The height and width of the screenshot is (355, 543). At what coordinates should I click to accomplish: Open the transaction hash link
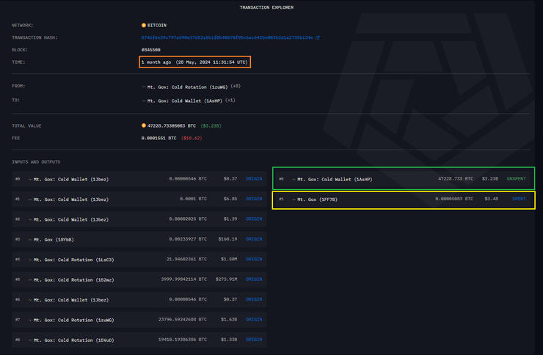tap(227, 37)
